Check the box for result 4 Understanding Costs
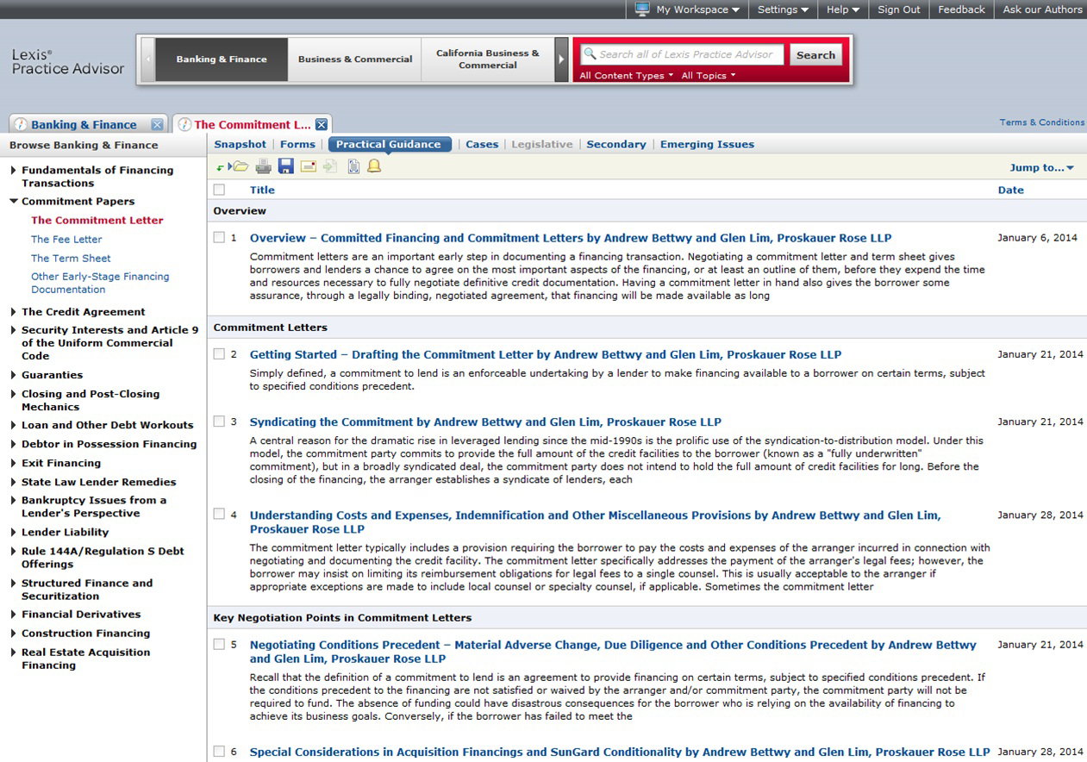 219,514
